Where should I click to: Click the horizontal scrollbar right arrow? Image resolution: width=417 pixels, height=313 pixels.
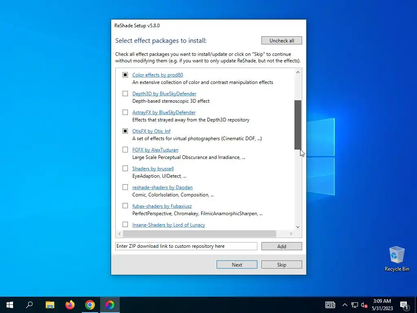[x=291, y=234]
